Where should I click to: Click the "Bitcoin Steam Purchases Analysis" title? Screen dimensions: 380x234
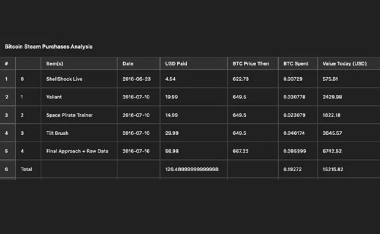click(49, 46)
